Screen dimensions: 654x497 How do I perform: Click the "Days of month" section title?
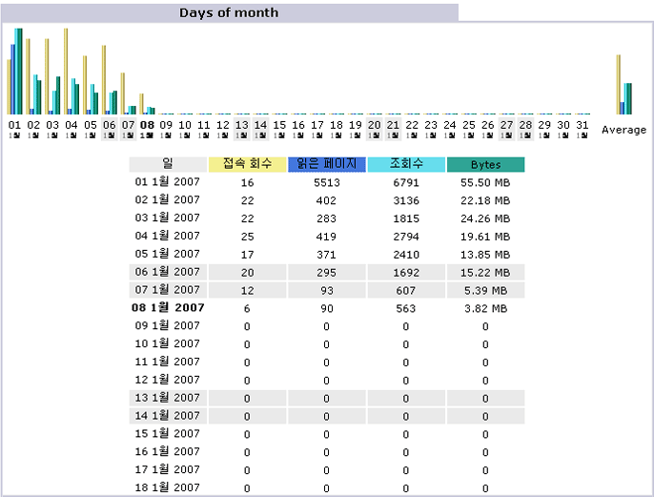tap(229, 12)
